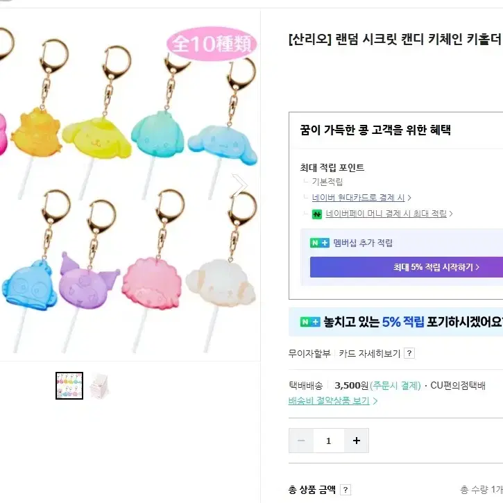Click the quantity input field showing 1

pyautogui.click(x=328, y=441)
